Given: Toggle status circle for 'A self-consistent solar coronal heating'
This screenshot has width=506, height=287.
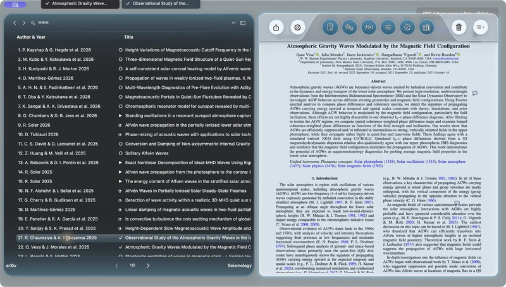Looking at the screenshot, I should click(x=120, y=69).
